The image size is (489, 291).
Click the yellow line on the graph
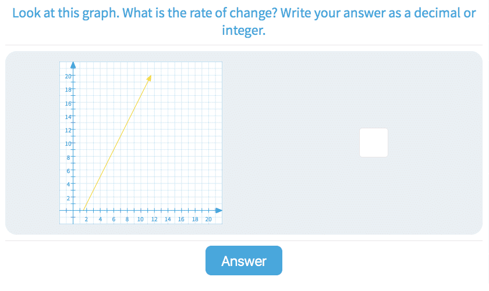(x=116, y=143)
